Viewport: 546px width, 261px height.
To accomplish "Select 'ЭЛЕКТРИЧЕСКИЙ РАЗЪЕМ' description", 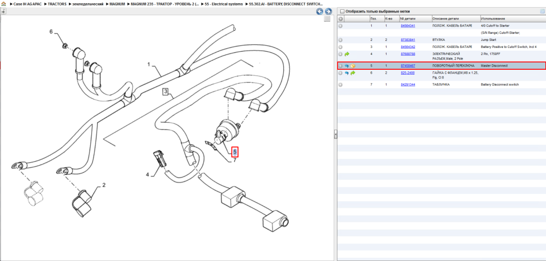I will coord(447,56).
